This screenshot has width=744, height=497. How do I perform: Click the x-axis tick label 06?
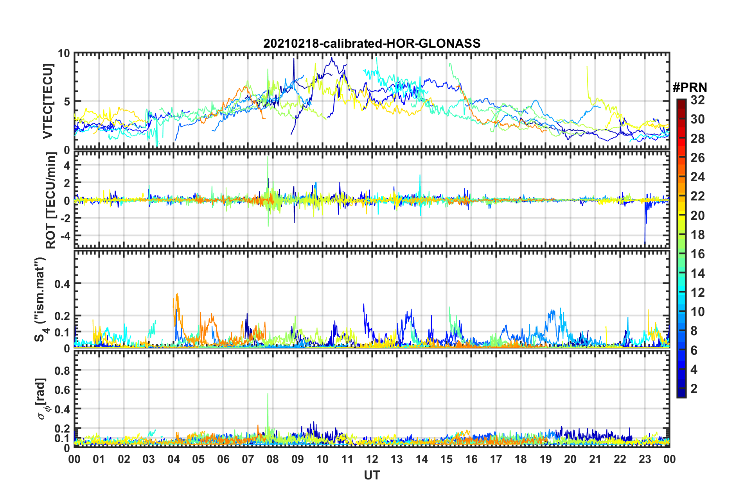click(x=223, y=459)
